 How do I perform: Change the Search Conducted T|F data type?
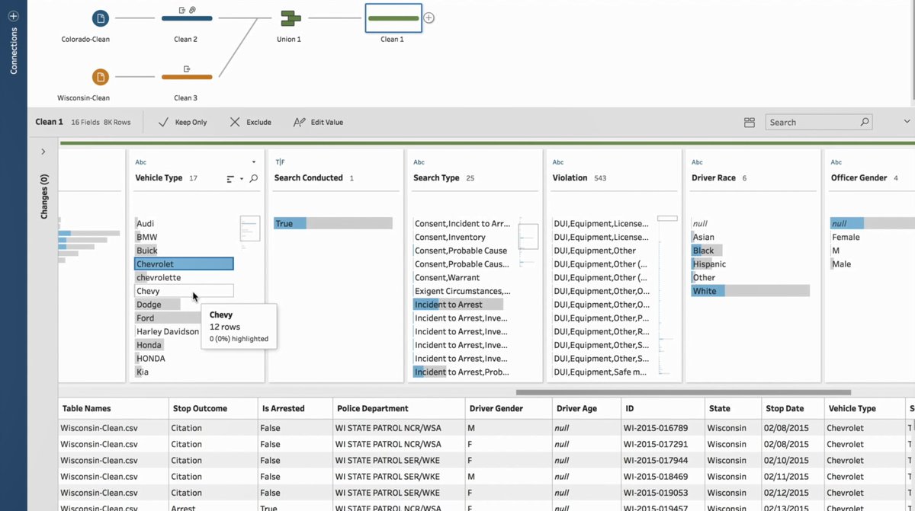point(279,162)
